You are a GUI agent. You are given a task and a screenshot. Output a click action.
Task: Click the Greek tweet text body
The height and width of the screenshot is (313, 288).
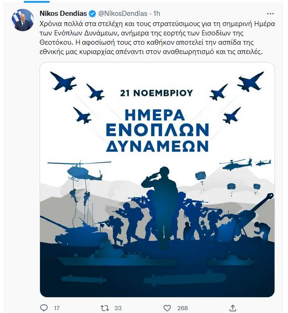pyautogui.click(x=157, y=38)
